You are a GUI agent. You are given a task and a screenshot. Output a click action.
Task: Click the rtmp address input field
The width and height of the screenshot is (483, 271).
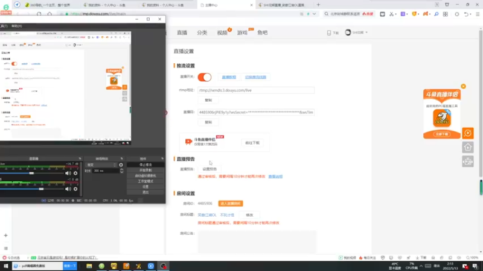coord(256,90)
